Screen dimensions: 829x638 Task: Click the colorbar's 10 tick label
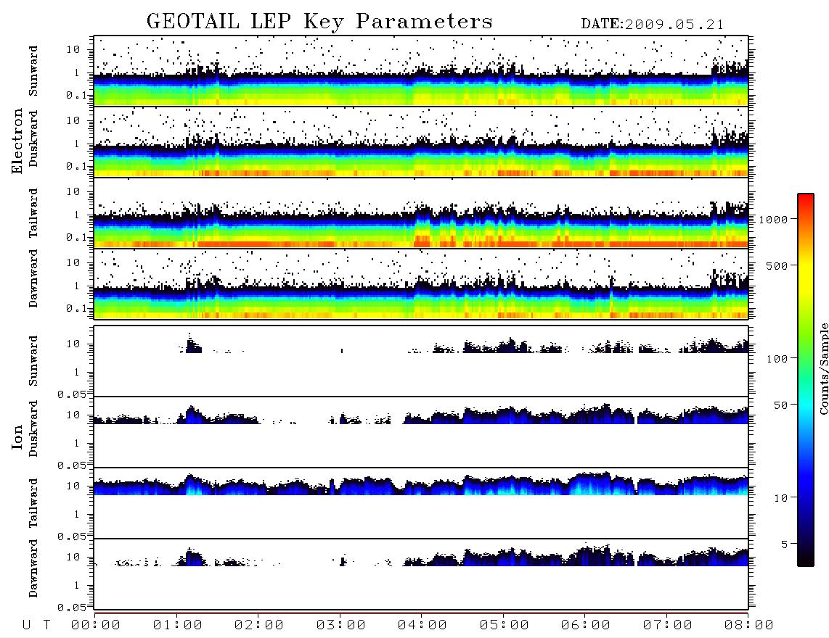point(780,498)
